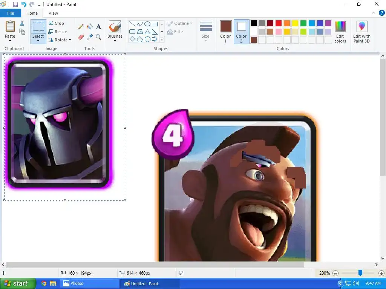Switch to the Home ribbon tab

(32, 13)
